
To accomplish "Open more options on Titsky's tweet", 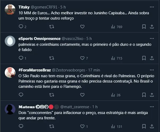I will coord(152,7).
